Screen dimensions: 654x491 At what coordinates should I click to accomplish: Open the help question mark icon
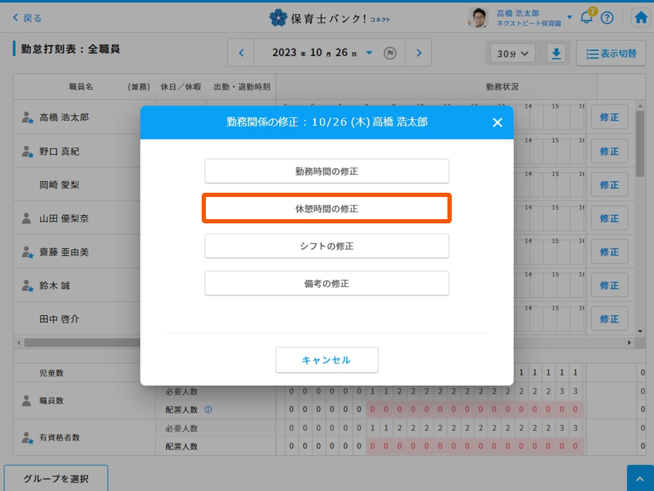tap(607, 18)
